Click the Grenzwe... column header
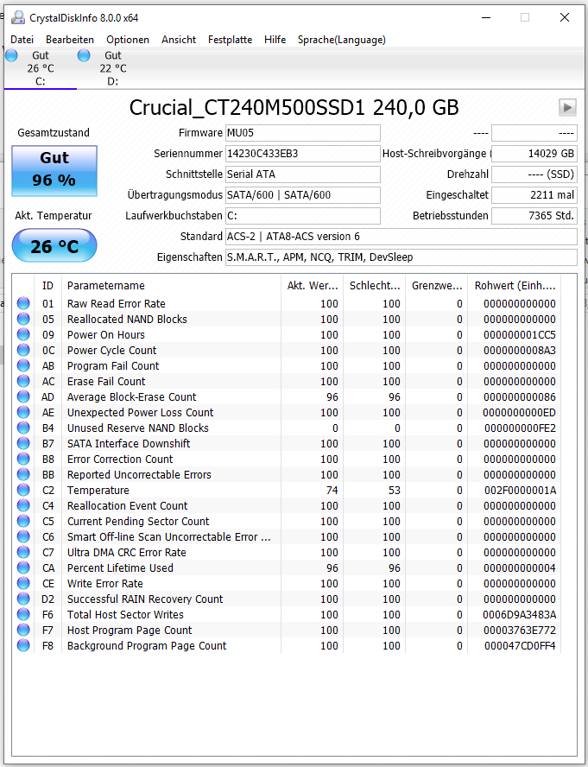Screen dimensions: 588x767 pyautogui.click(x=436, y=286)
